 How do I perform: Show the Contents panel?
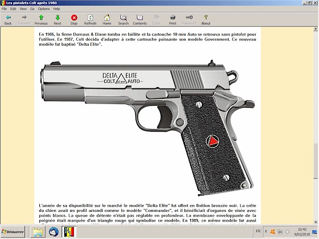140,18
